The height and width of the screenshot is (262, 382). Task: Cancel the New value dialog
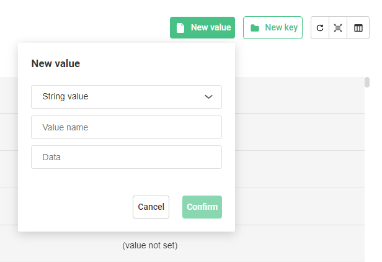(151, 207)
